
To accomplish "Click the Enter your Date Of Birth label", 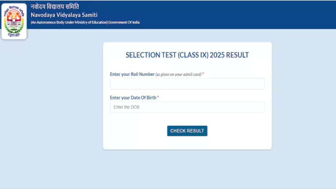I will 133,97.
